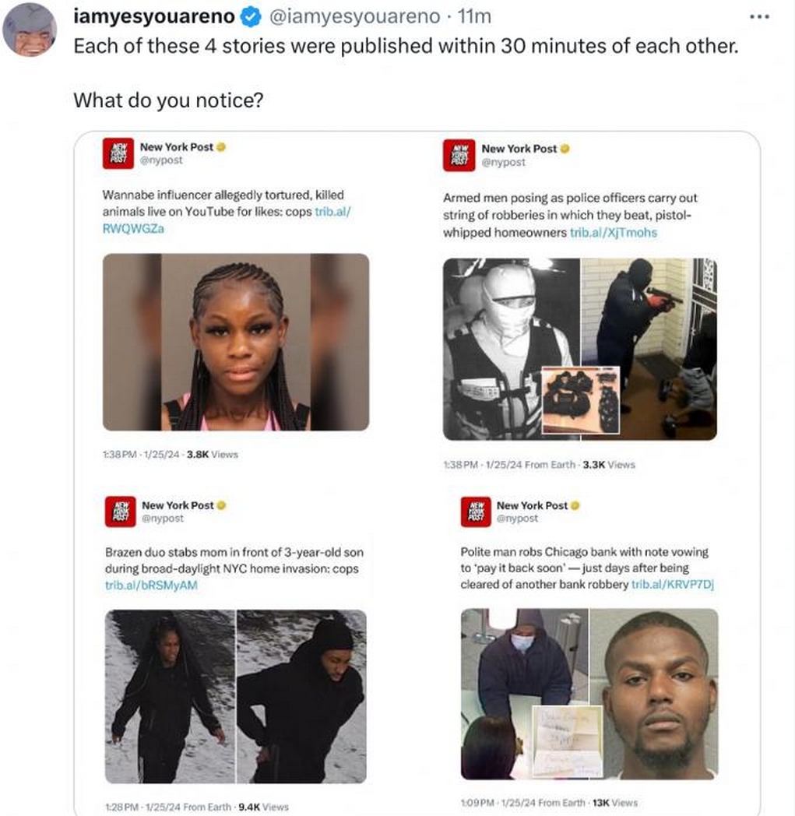Open the bank robber photo collage
This screenshot has height=816, width=795.
coord(589,694)
